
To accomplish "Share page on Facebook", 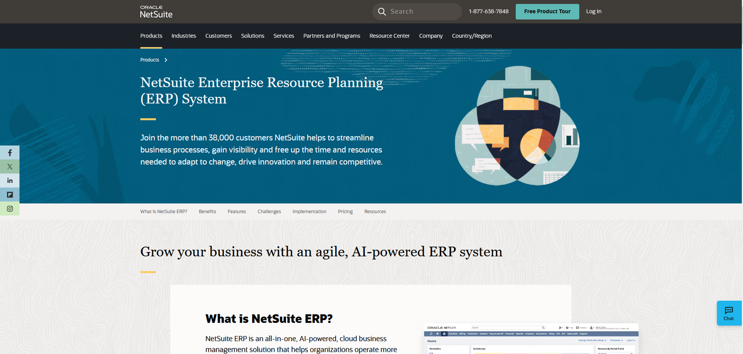I will 10,152.
